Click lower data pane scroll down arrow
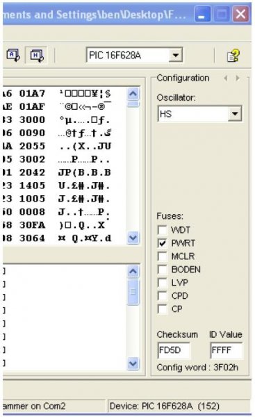This screenshot has width=255, height=417. pyautogui.click(x=133, y=363)
